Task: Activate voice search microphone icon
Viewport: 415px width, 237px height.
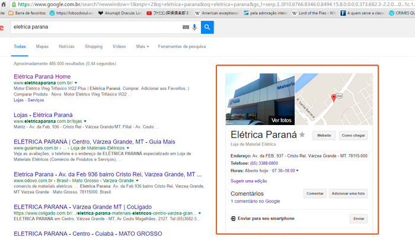Action: coord(194,27)
